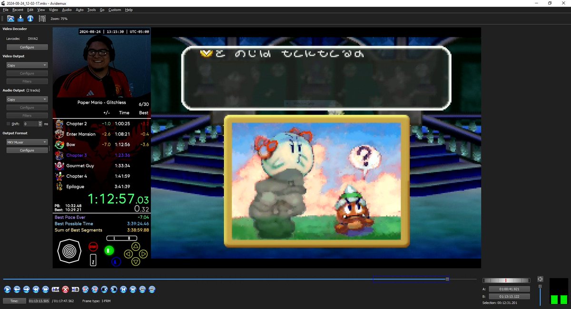The height and width of the screenshot is (309, 571).
Task: Click the filmstrip filters preview toolbar icon
Action: click(42, 19)
